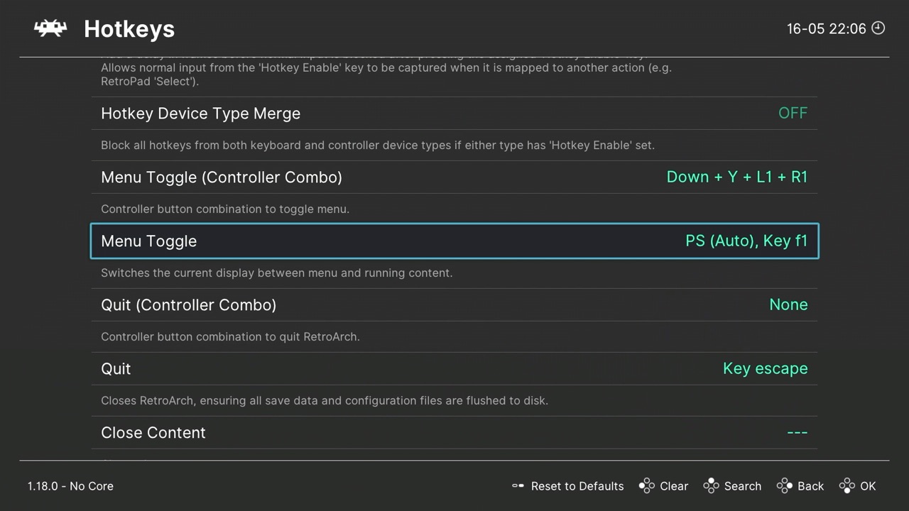The height and width of the screenshot is (511, 909).
Task: Select the 16-05 22:06 time display
Action: pyautogui.click(x=826, y=28)
